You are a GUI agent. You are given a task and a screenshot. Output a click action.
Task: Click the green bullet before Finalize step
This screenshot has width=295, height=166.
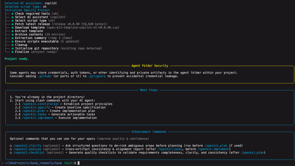point(12,52)
